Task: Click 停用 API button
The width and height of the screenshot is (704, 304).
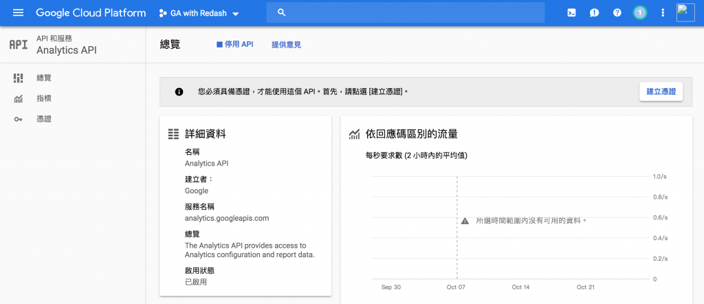Action: point(235,45)
